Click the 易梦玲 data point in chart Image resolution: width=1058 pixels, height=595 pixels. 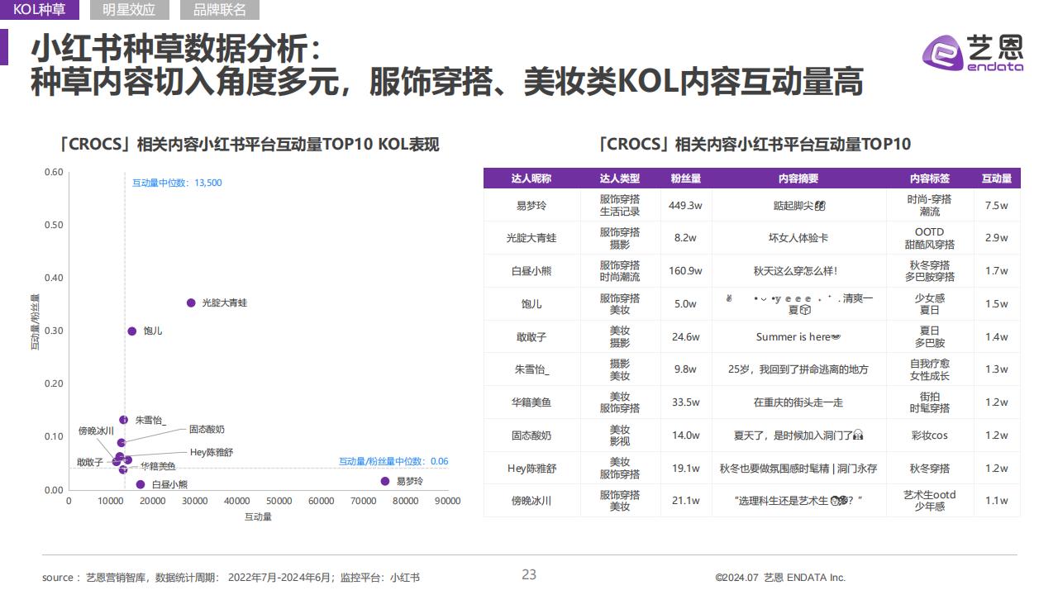[x=385, y=481]
